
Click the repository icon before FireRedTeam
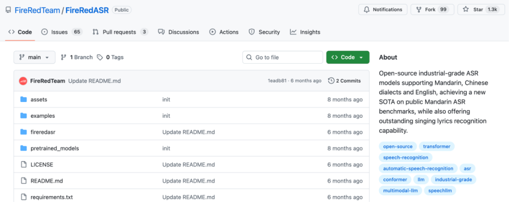(x=8, y=10)
